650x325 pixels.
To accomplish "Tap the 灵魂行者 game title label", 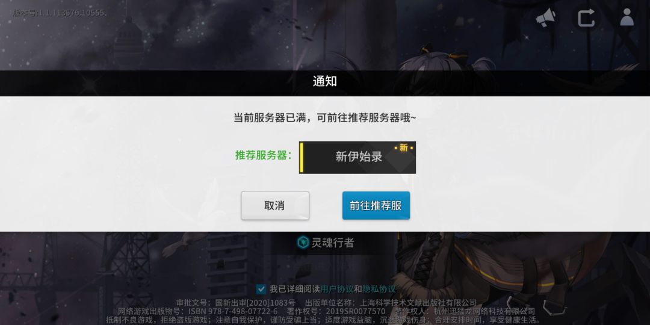I will (x=333, y=243).
